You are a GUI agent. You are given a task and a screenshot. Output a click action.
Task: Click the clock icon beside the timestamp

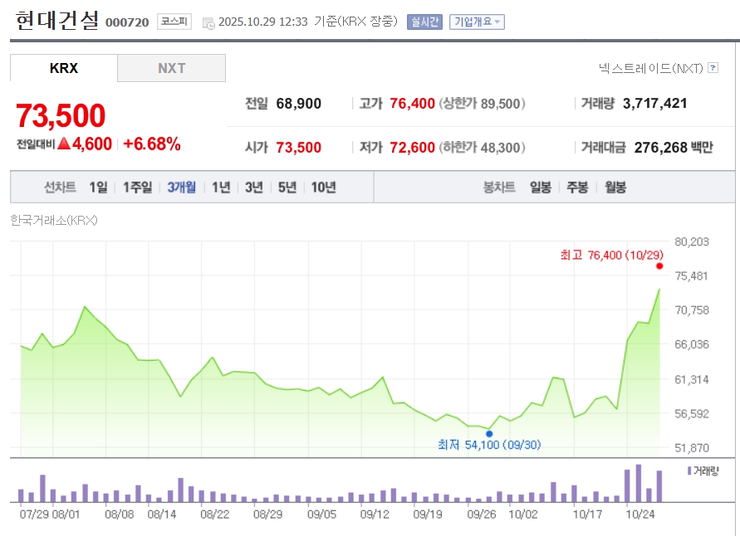tap(208, 22)
